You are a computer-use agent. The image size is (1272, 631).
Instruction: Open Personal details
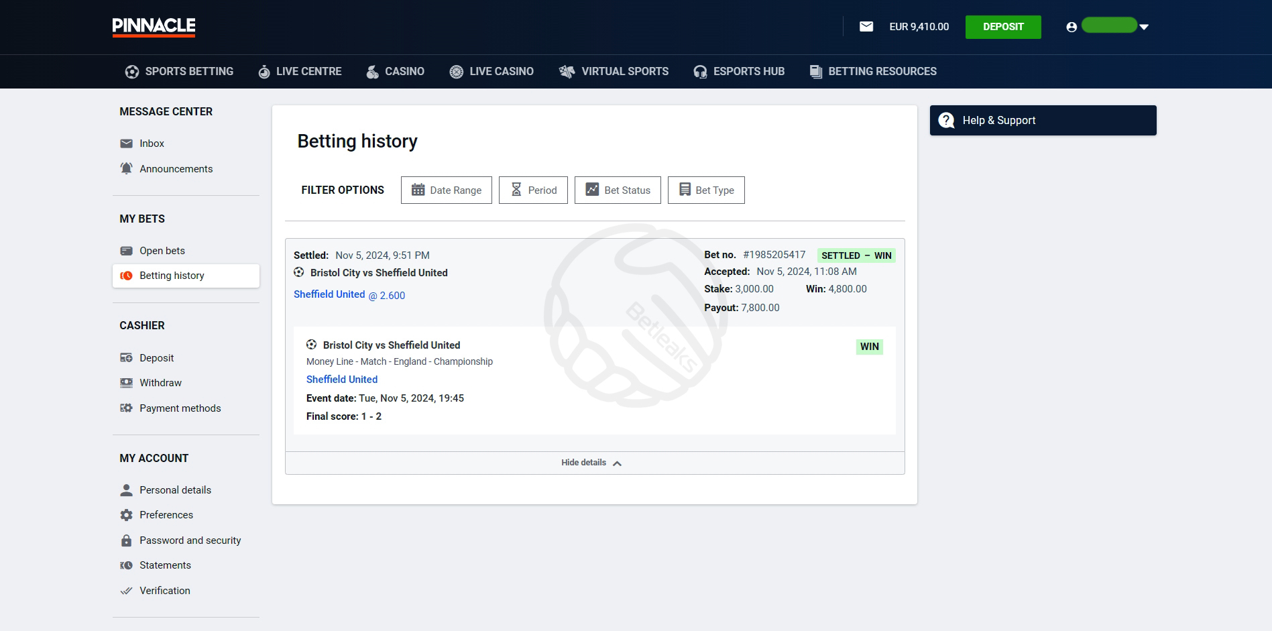[175, 490]
